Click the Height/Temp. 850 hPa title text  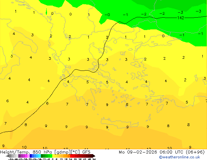click(x=25, y=152)
